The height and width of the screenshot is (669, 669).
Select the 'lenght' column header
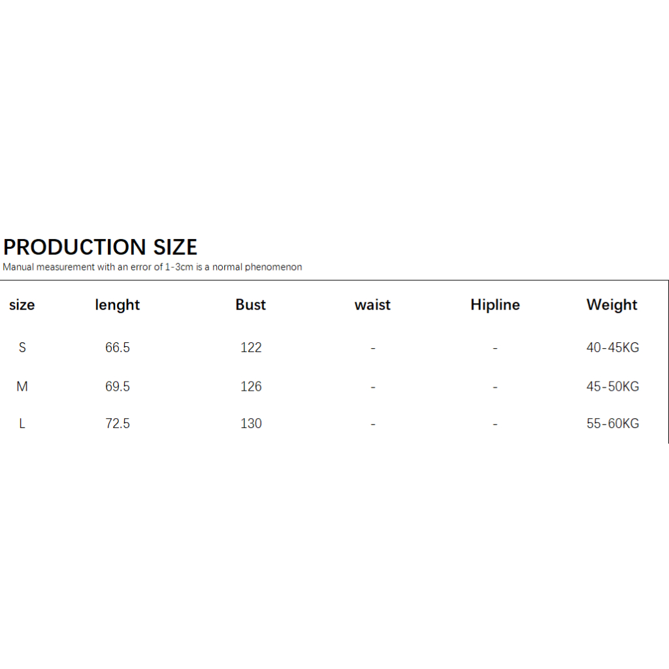point(118,305)
